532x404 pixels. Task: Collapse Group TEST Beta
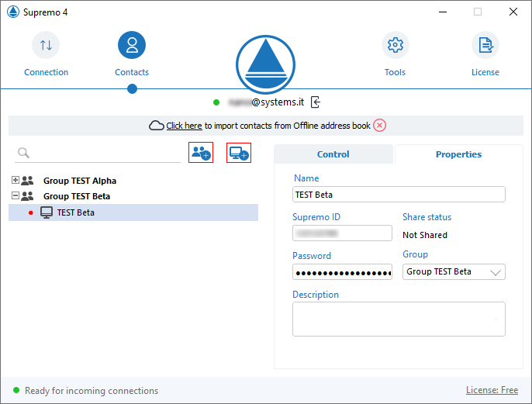click(x=16, y=195)
